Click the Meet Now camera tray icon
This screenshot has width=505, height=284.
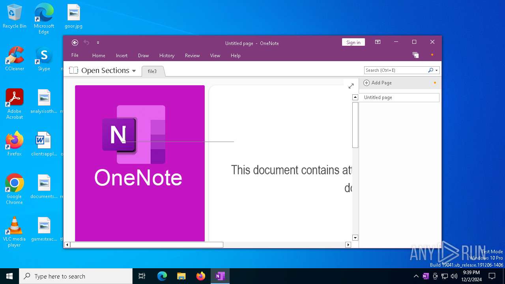click(x=435, y=276)
